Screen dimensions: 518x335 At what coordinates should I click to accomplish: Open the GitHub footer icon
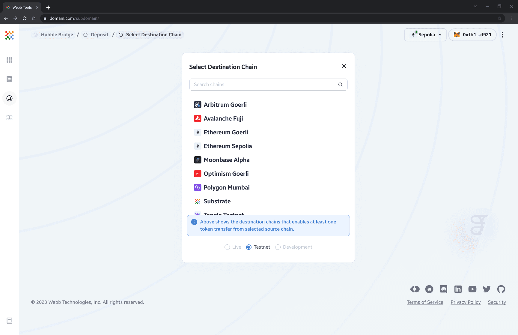click(501, 289)
